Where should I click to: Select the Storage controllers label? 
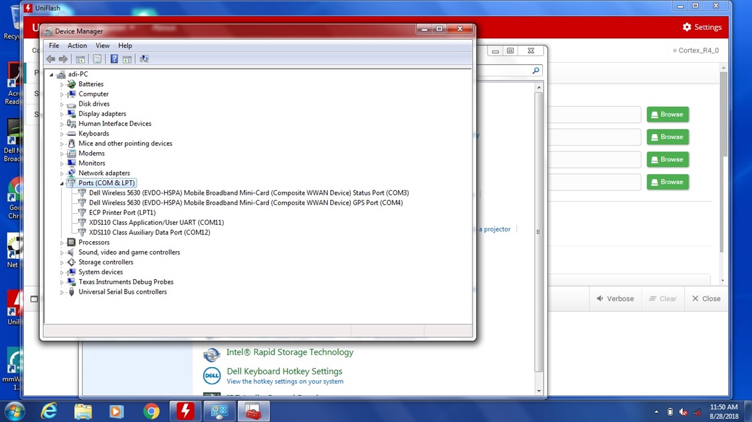(106, 262)
